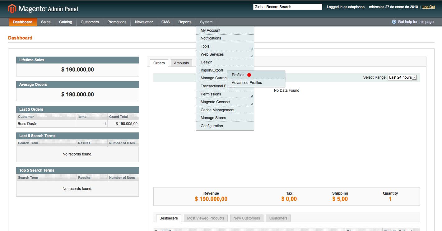Click the Magento logo icon
The height and width of the screenshot is (231, 442).
(x=12, y=9)
